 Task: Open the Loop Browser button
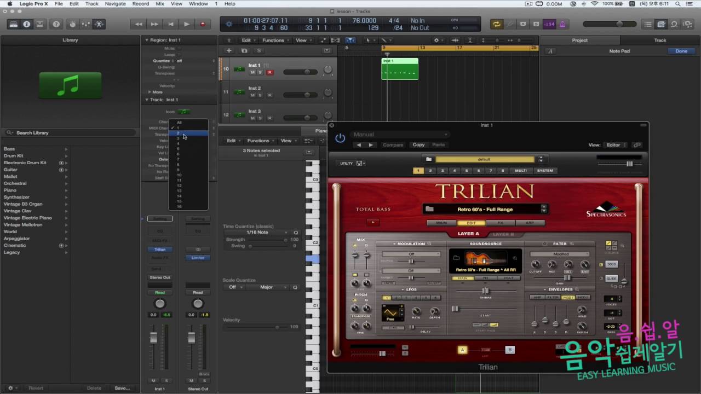pyautogui.click(x=674, y=24)
